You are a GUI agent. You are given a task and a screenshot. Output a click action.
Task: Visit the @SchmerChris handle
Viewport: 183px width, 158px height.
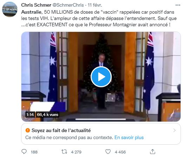[68, 5]
